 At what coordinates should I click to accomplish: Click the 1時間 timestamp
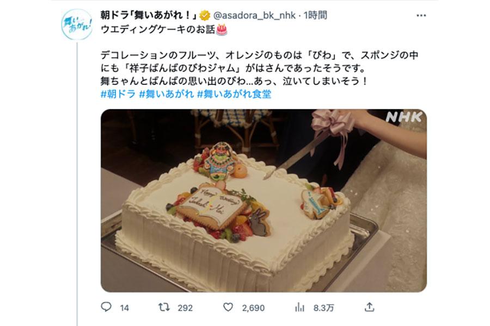[315, 15]
